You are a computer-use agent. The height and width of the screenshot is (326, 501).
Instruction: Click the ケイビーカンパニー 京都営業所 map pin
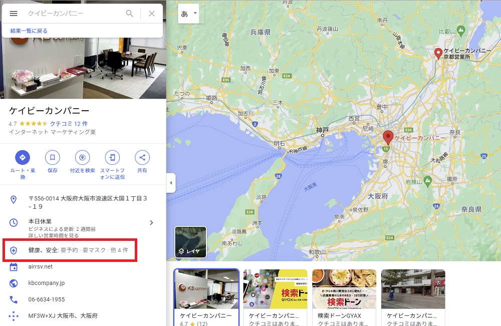438,54
